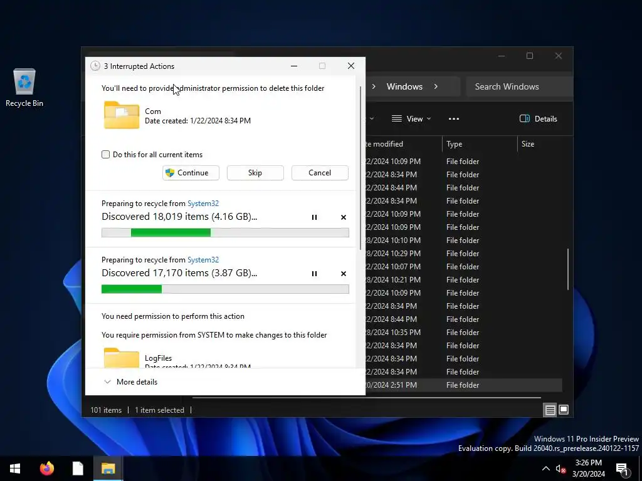
Task: Click the 3.87 GB progress bar
Action: [225, 289]
